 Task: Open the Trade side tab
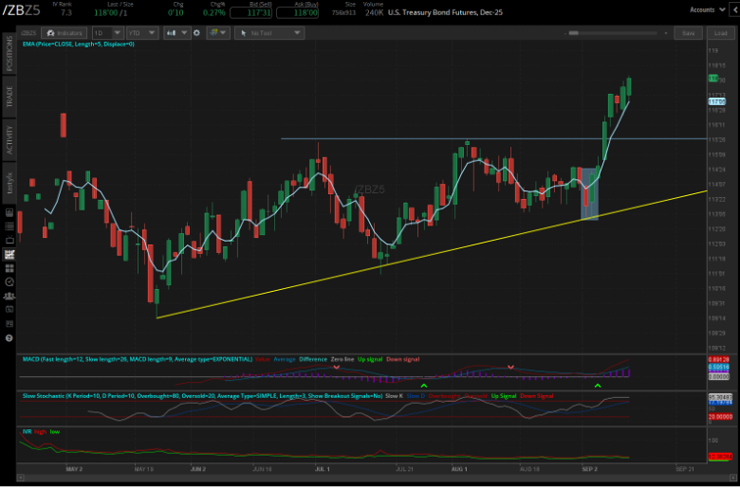point(9,97)
